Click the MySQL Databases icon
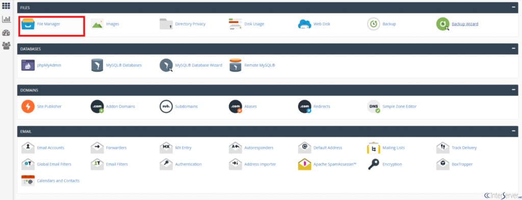 [x=97, y=65]
